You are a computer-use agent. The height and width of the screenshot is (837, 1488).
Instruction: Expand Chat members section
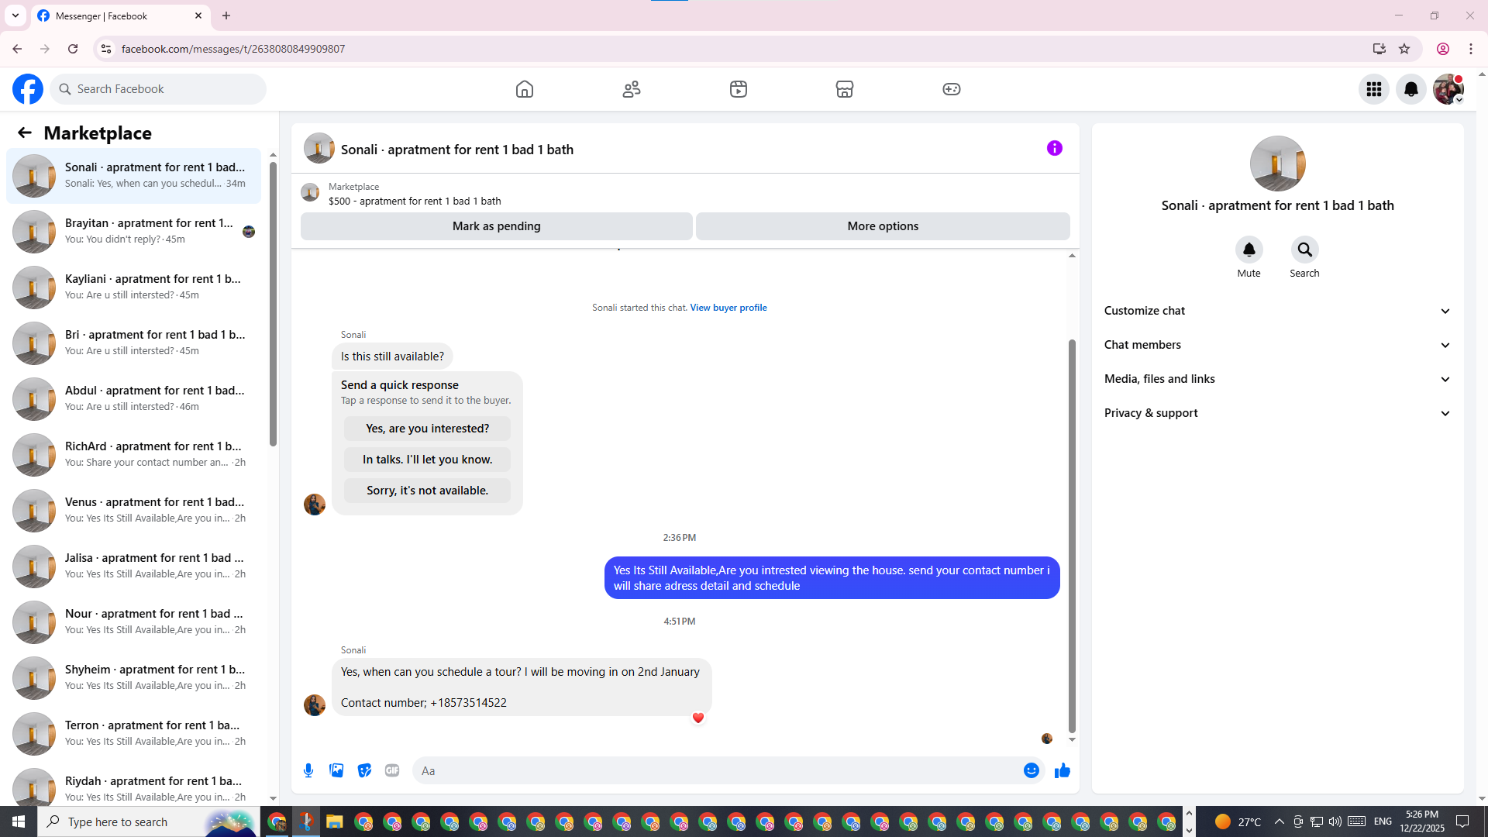point(1277,345)
